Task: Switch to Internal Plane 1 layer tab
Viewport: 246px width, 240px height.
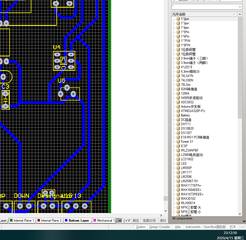Action: 22,221
